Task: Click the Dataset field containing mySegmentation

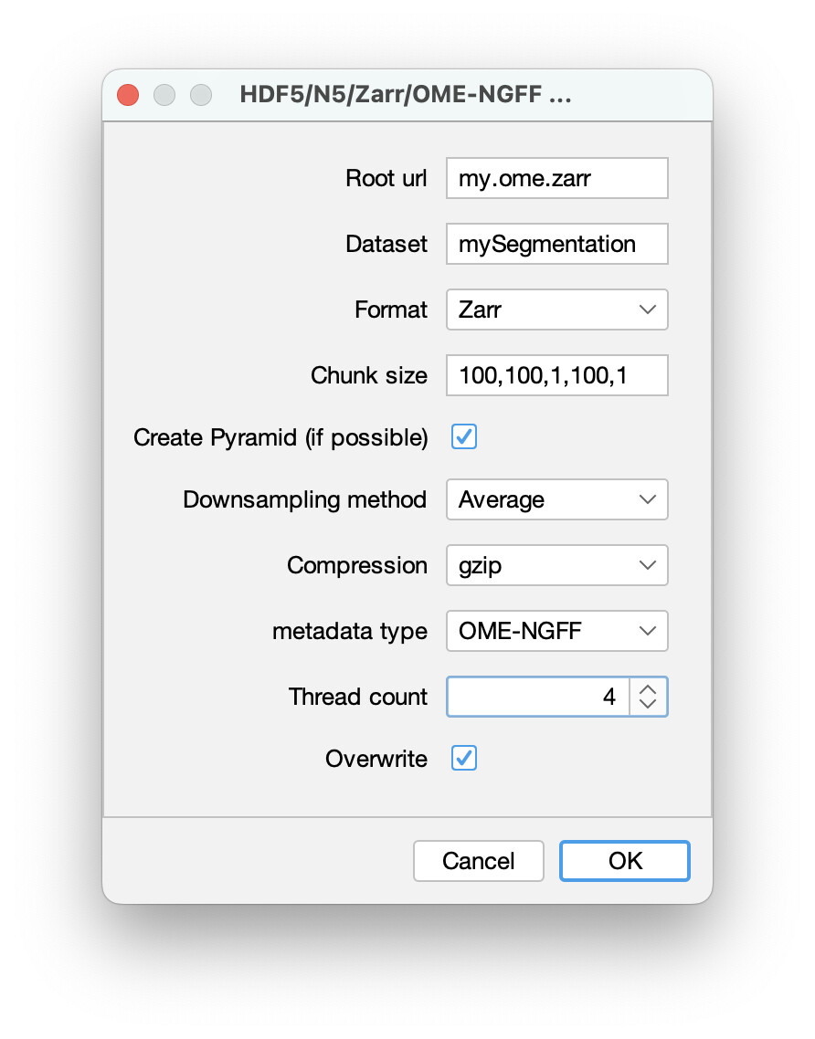Action: click(556, 244)
